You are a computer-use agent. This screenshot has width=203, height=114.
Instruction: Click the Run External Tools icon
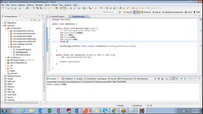coord(90,8)
